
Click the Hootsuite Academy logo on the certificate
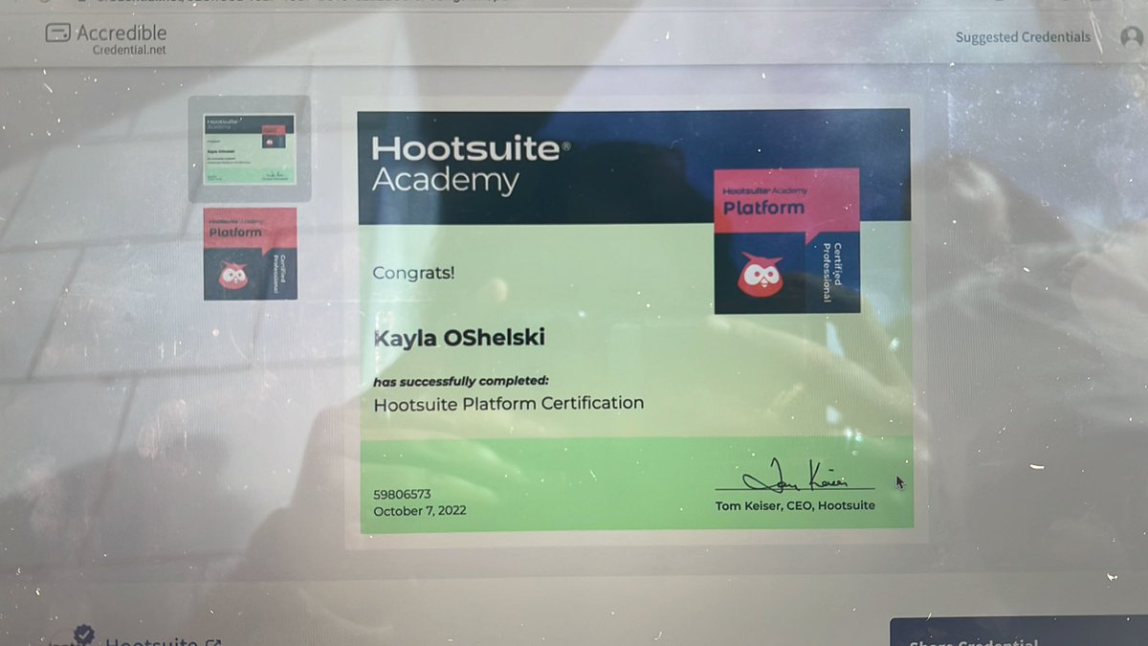[471, 165]
